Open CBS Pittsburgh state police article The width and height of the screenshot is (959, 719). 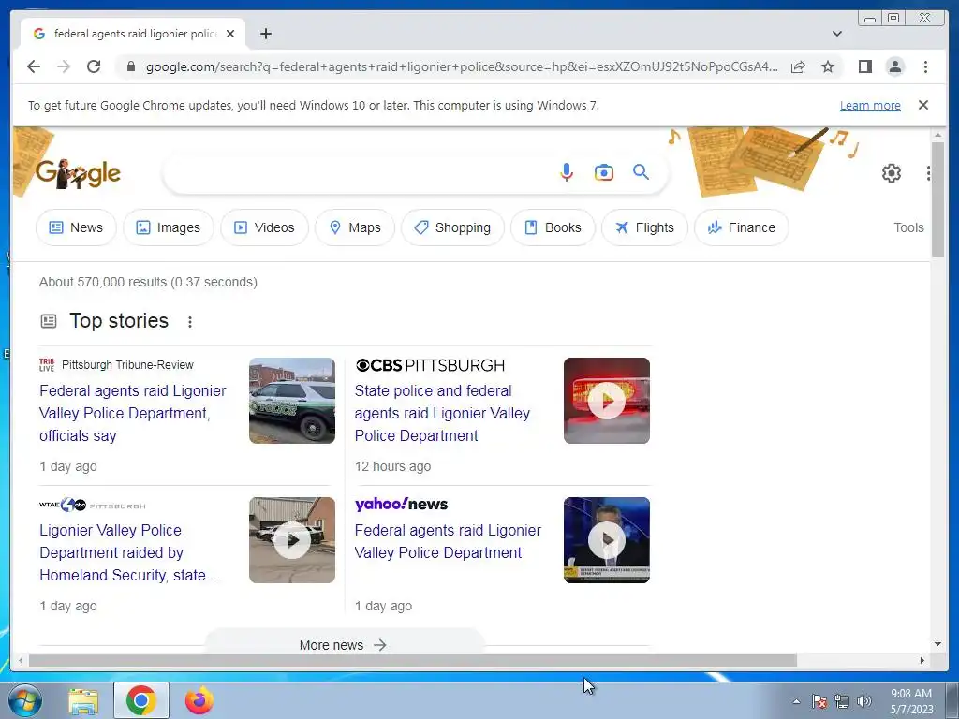coord(442,413)
